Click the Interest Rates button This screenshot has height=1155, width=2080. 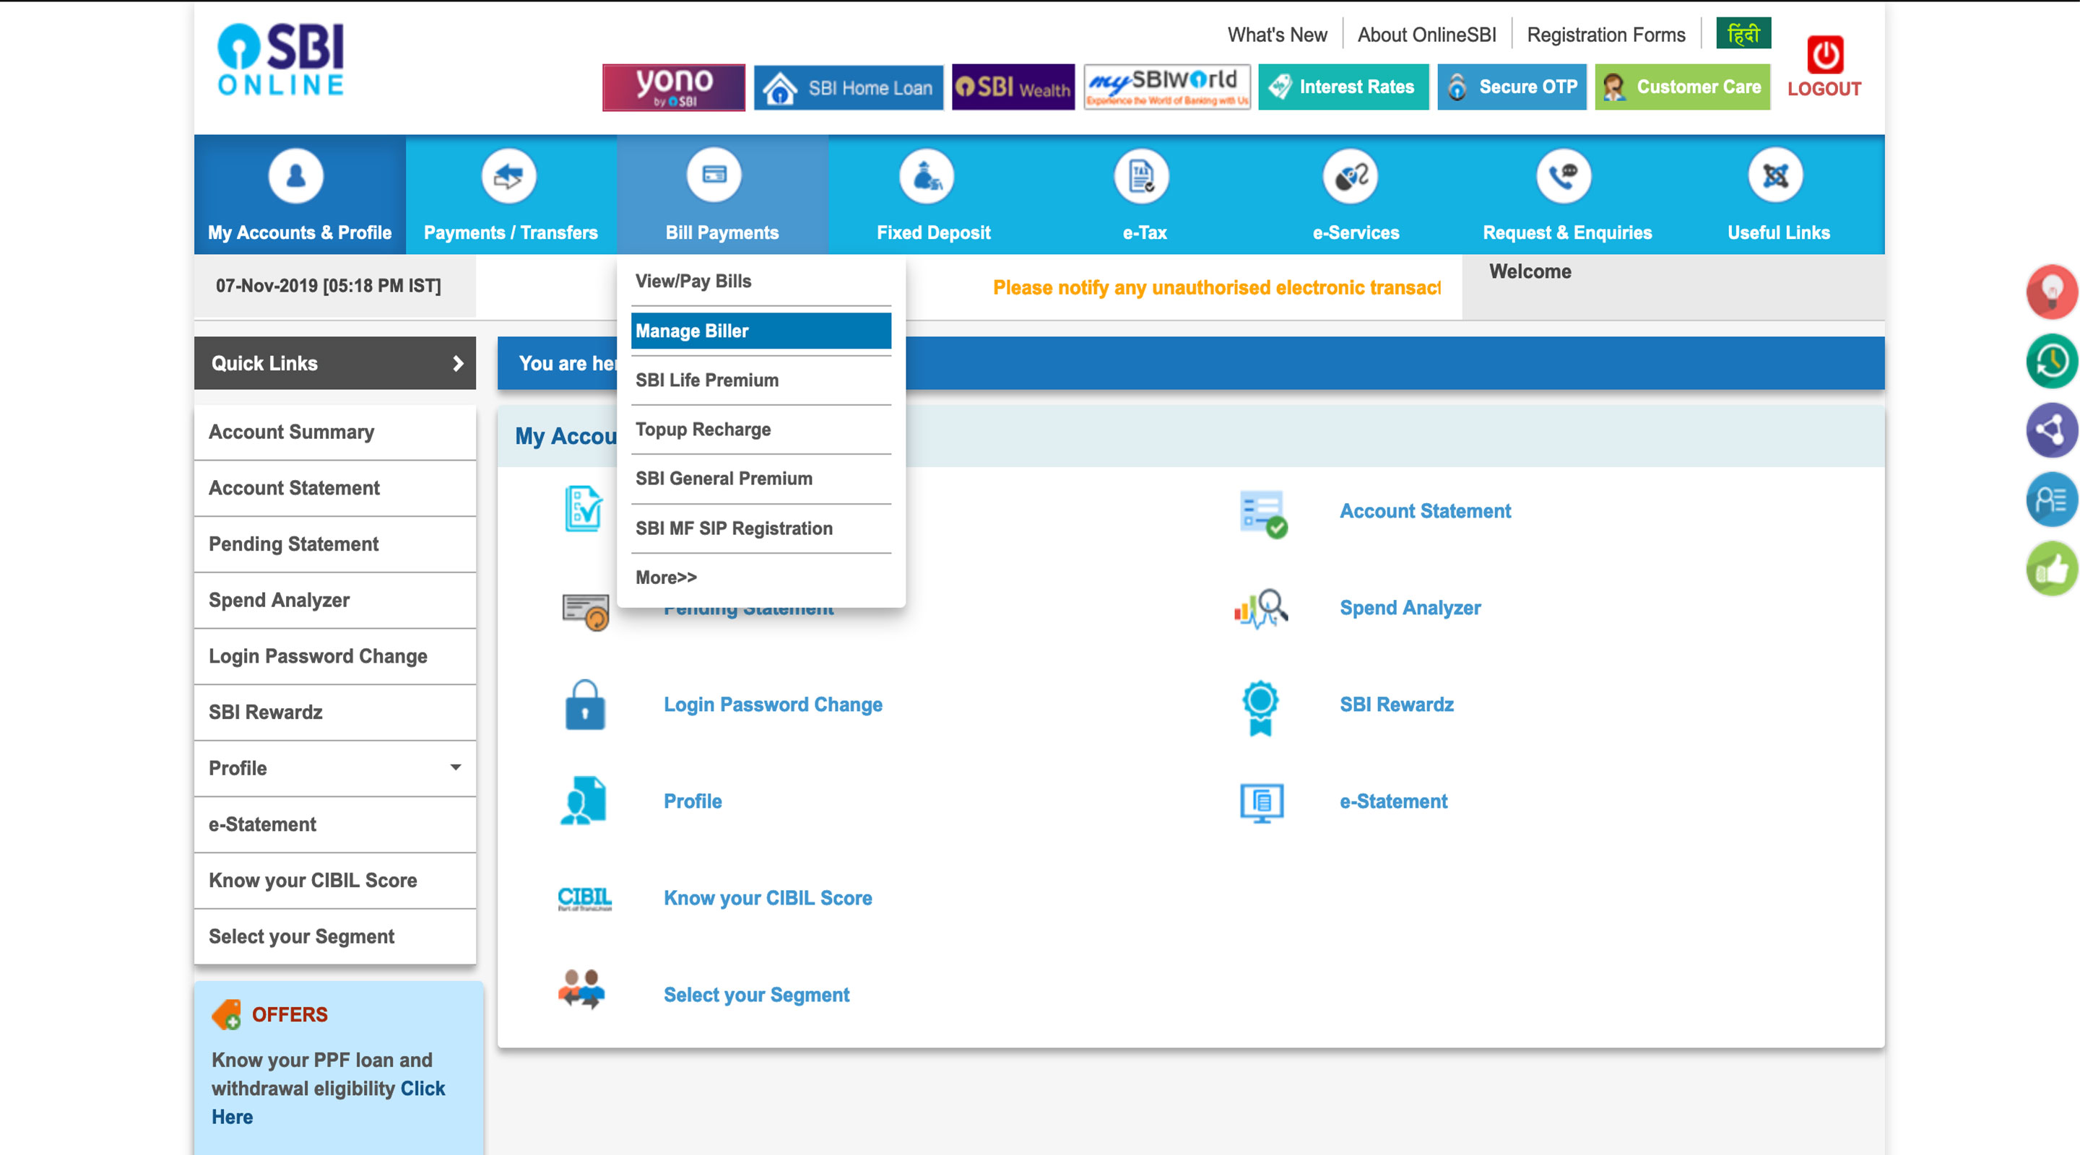point(1343,87)
